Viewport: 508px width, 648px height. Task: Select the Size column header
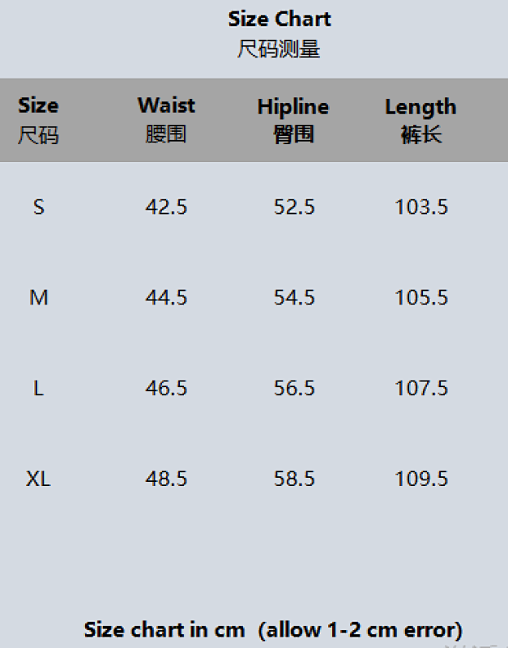(38, 120)
